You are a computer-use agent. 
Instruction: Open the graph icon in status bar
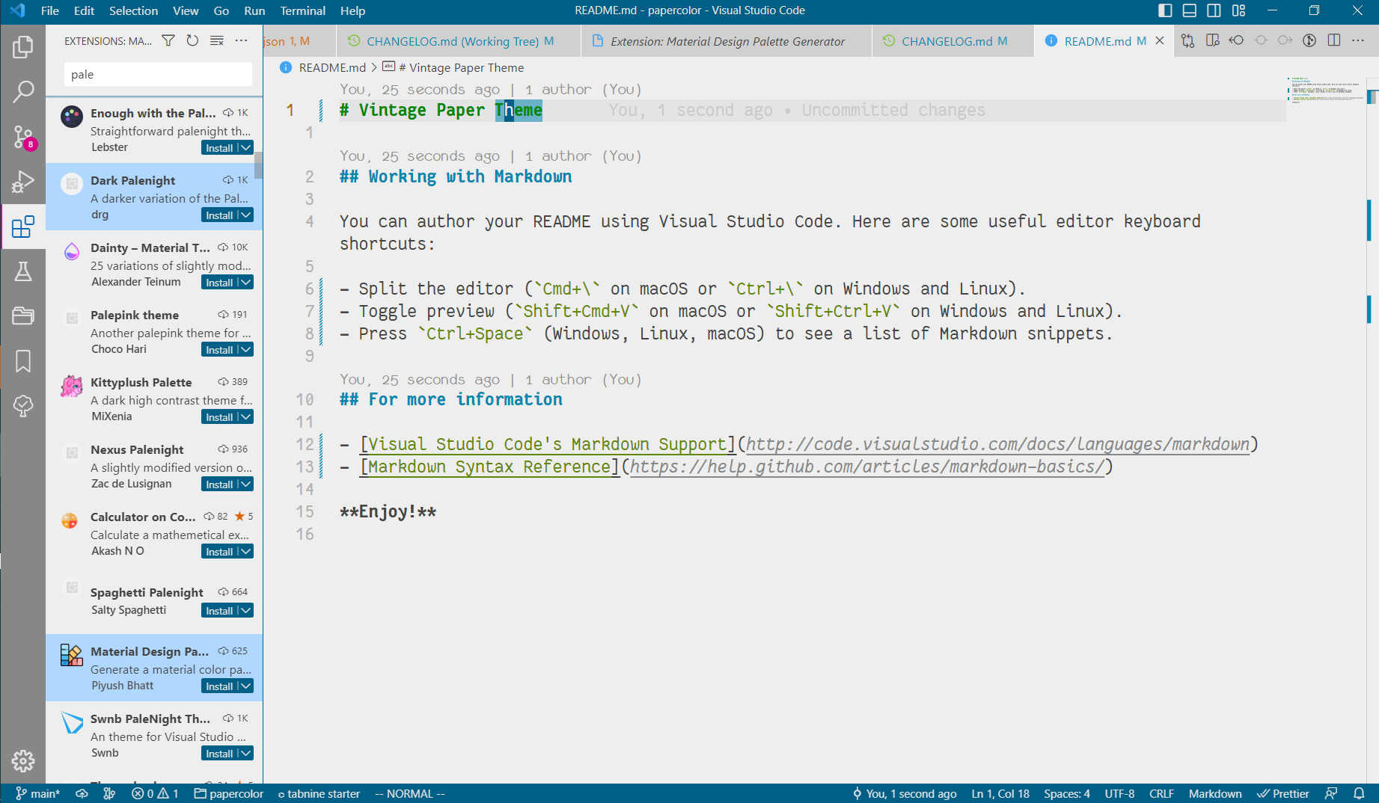click(109, 793)
